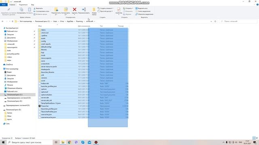Select the shaderpacks folder row
This screenshot has height=145, width=259.
click(83, 69)
